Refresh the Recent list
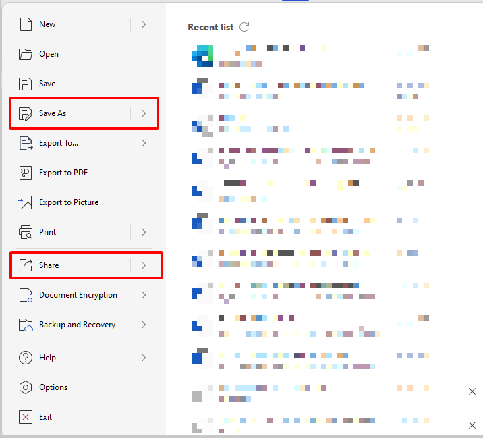The height and width of the screenshot is (438, 483). (244, 27)
